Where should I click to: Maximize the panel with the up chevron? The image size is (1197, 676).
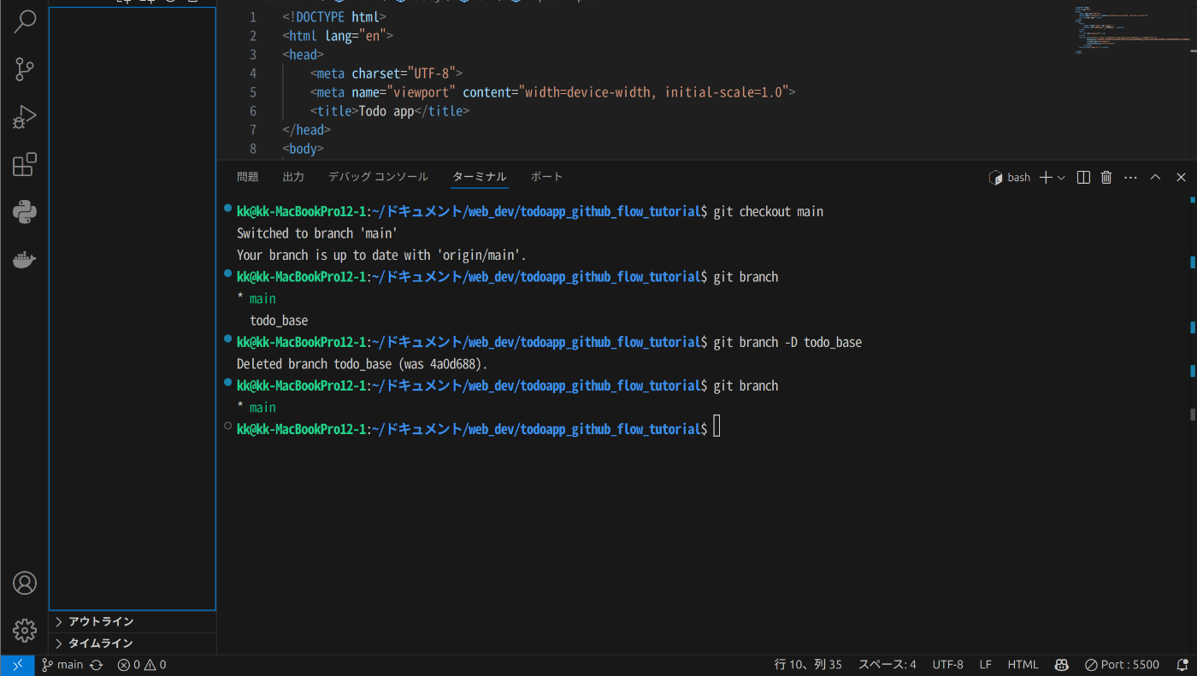(x=1155, y=178)
